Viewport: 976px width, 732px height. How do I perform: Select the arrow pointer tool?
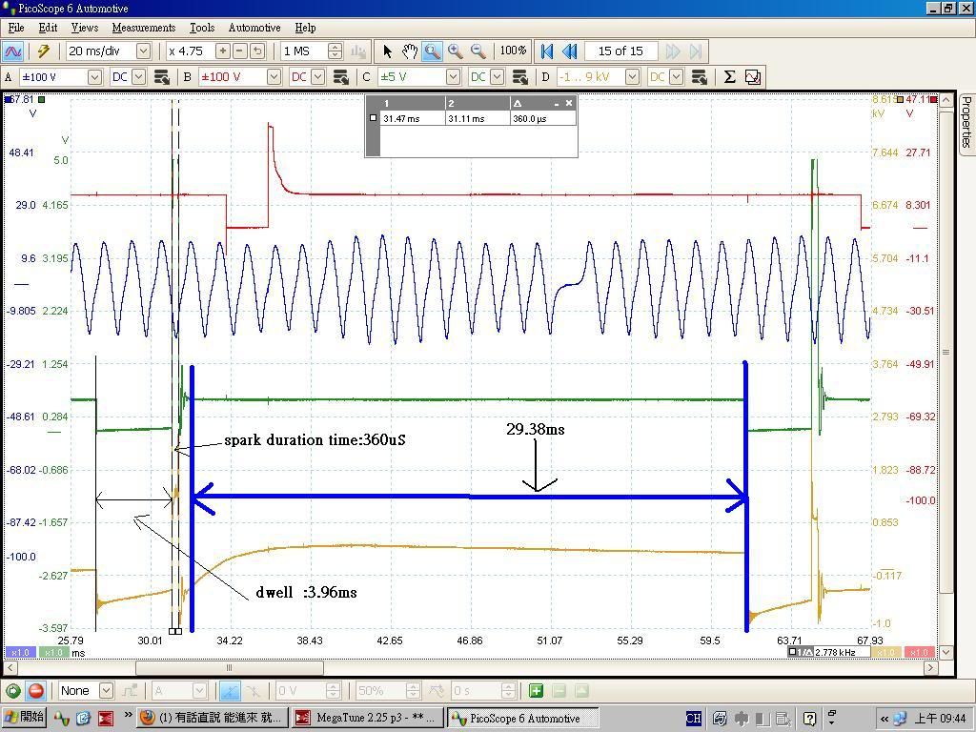[387, 51]
